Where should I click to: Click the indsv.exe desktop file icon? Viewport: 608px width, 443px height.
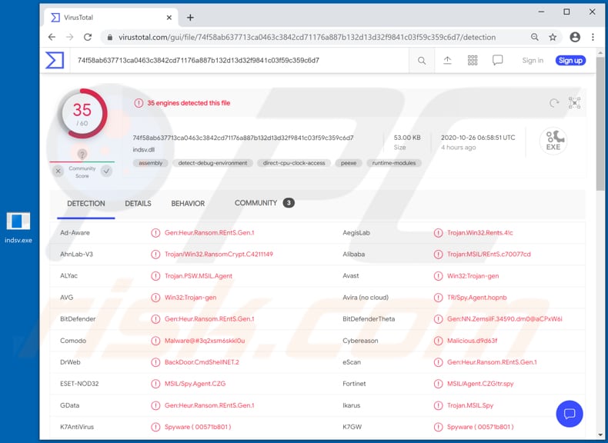[18, 228]
